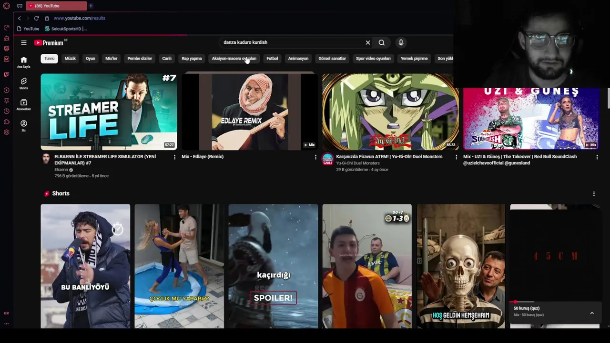Open the Twitch icon in Opera sidebar

(x=7, y=74)
